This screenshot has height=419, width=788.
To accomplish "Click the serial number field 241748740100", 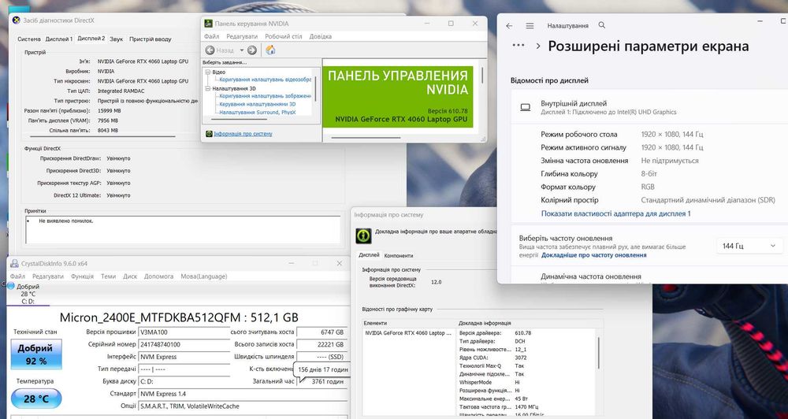I will tap(184, 345).
